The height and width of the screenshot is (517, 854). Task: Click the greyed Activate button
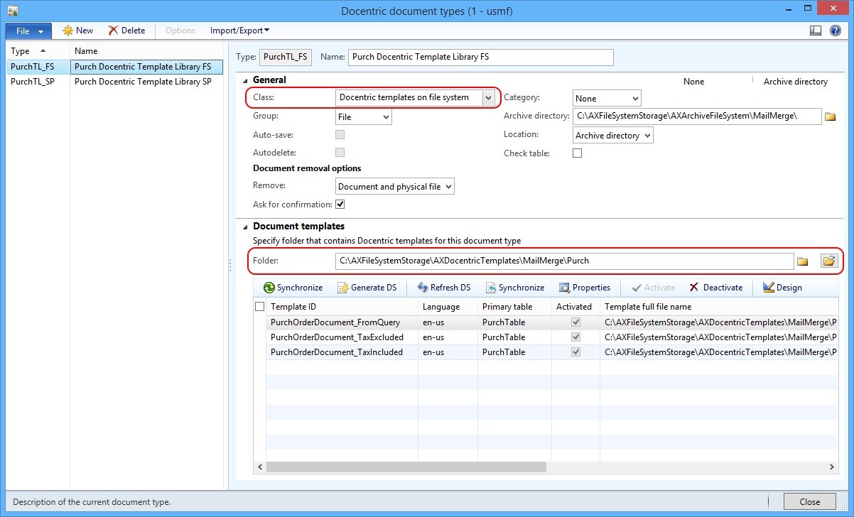tap(652, 288)
